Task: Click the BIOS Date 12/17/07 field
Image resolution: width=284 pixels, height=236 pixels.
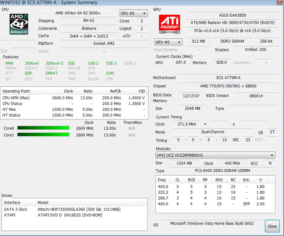Action: [x=191, y=96]
